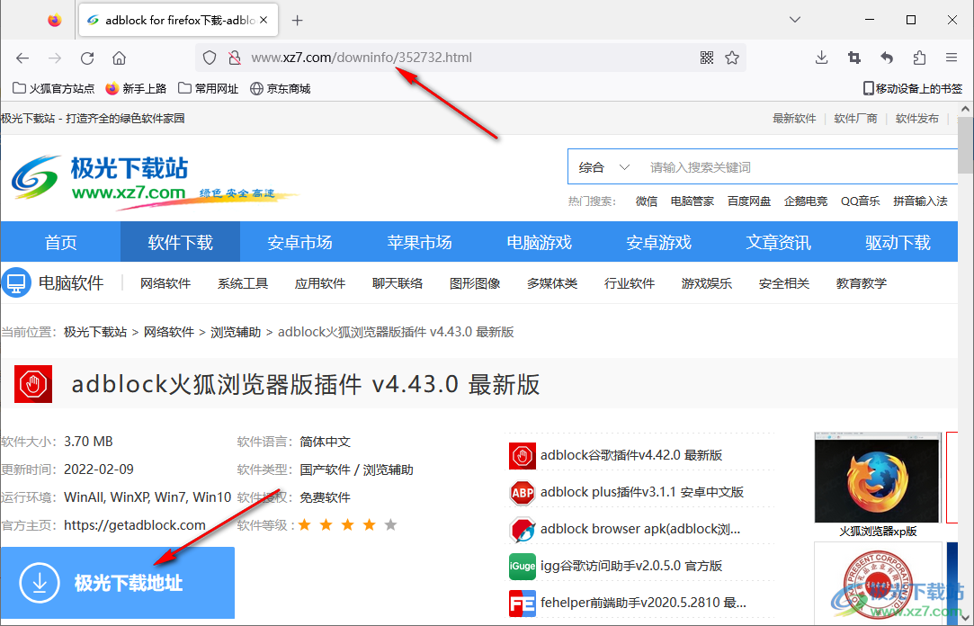Click adblock谷歌插件 red icon in list
974x626 pixels.
(x=522, y=456)
